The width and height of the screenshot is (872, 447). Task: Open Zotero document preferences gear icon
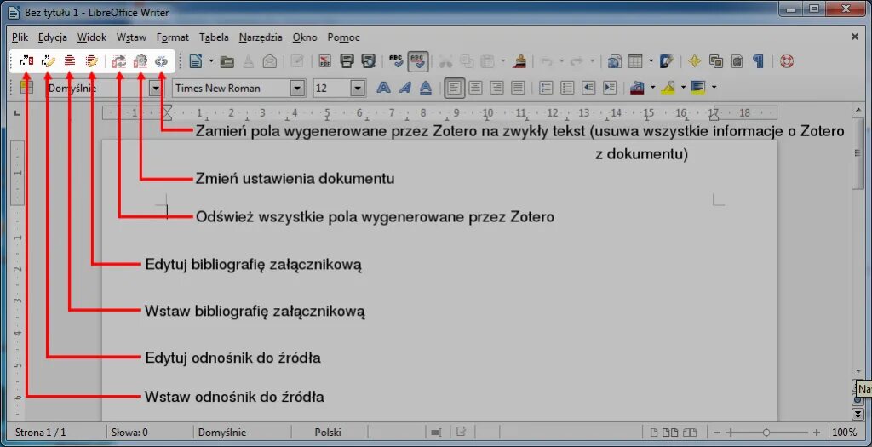point(141,61)
